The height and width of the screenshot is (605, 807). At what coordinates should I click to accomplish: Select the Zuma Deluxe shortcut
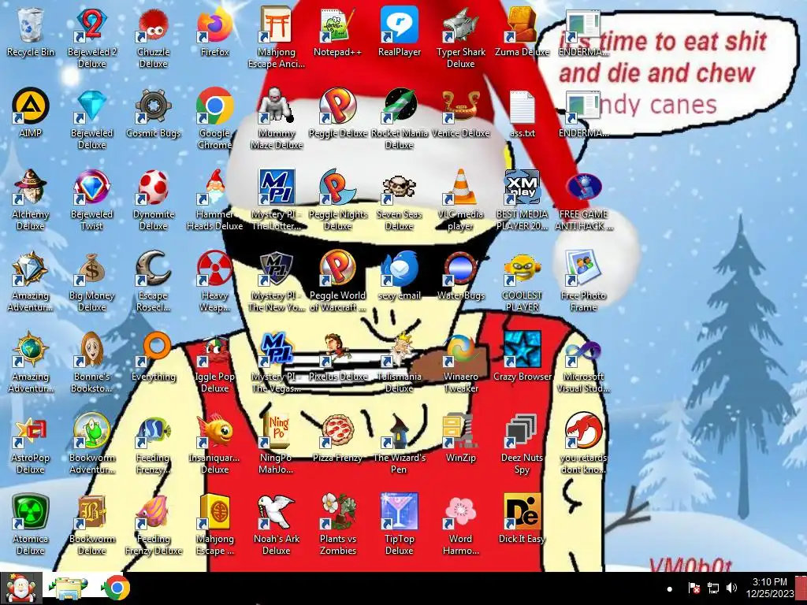click(x=522, y=26)
